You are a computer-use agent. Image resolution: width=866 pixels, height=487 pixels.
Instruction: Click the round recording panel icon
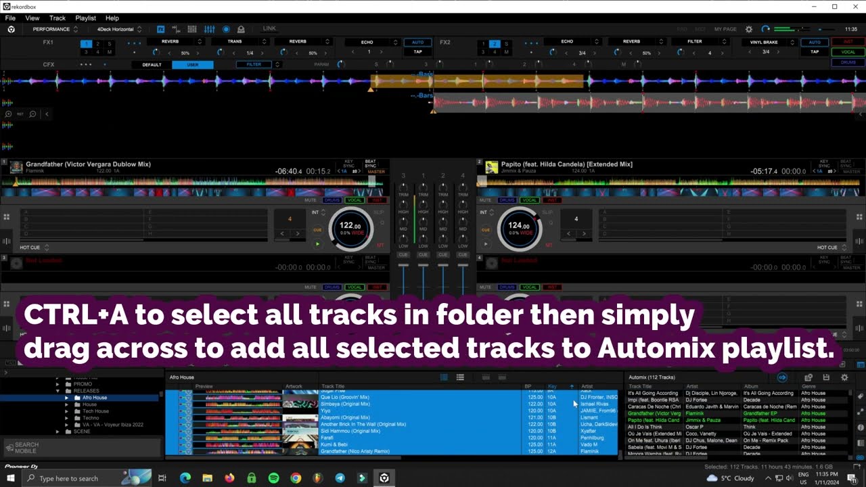(226, 29)
